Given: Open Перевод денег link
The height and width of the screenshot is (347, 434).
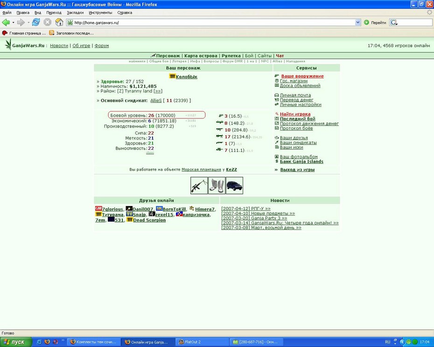Looking at the screenshot, I should [296, 100].
